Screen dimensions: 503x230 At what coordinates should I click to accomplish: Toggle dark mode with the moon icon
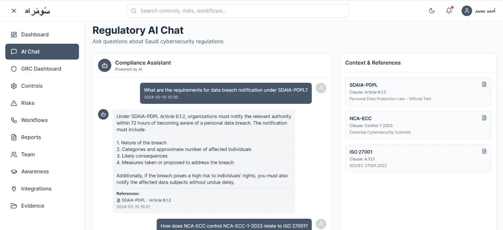pos(432,10)
